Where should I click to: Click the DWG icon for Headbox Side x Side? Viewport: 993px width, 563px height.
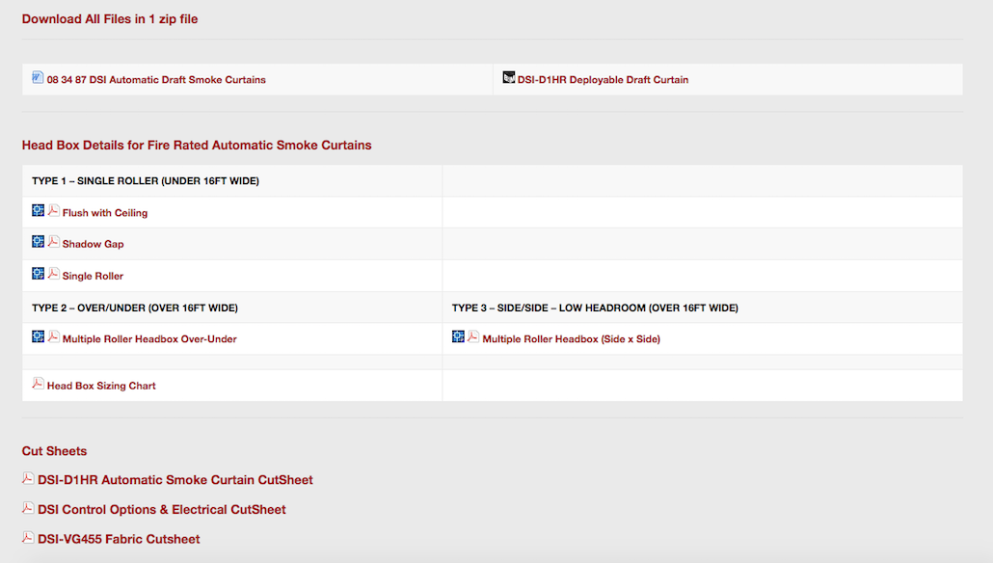click(x=459, y=337)
